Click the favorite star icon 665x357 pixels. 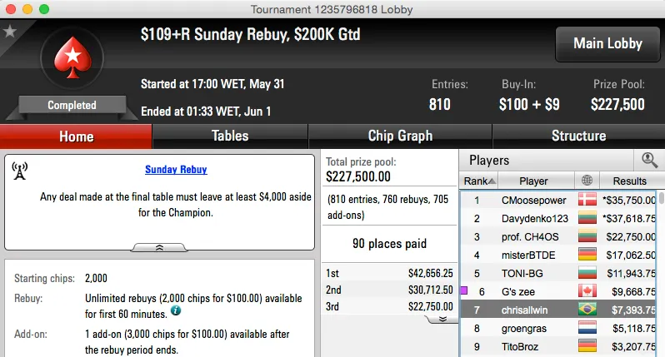tap(10, 32)
